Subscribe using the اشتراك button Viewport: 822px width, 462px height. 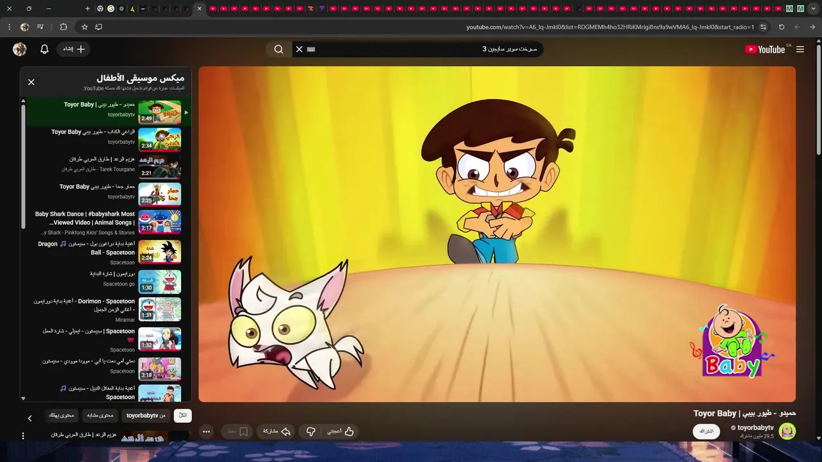[x=706, y=431]
